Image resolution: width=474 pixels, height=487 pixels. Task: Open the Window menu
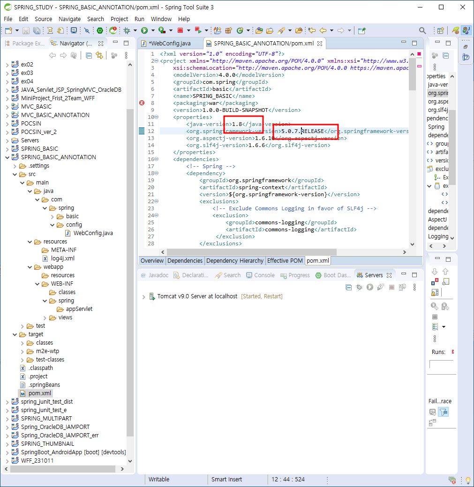point(161,19)
